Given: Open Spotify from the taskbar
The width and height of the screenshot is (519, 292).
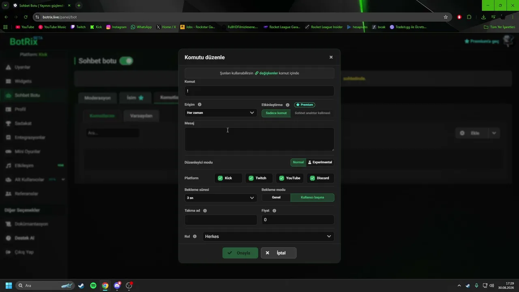Looking at the screenshot, I should click(x=93, y=286).
